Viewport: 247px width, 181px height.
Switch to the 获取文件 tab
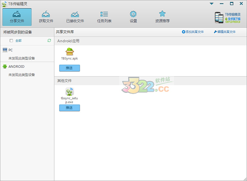coord(46,17)
